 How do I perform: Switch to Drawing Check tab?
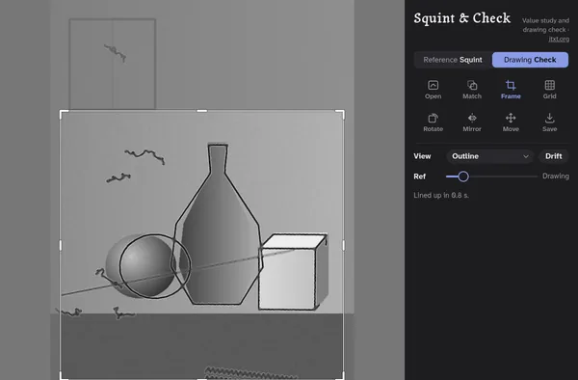(530, 60)
